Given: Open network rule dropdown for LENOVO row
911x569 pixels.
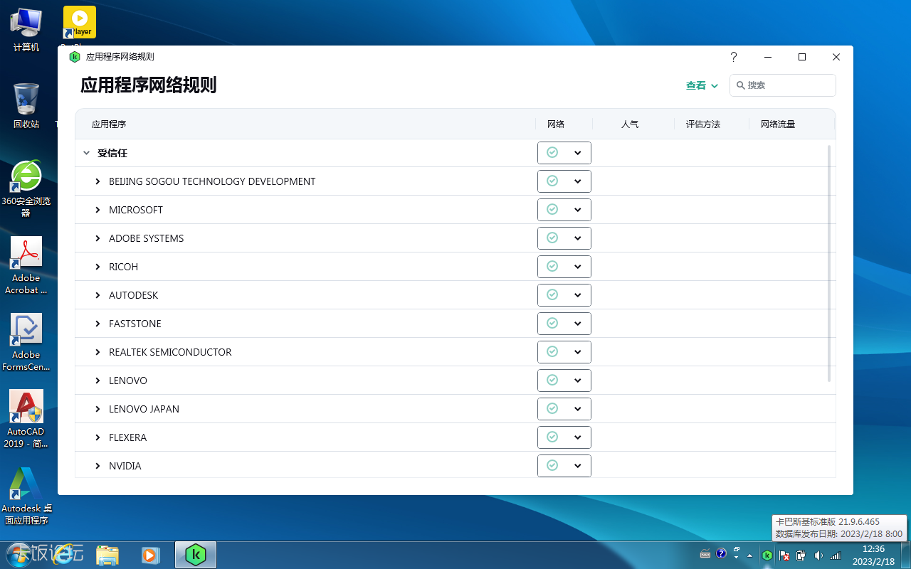Looking at the screenshot, I should (564, 381).
